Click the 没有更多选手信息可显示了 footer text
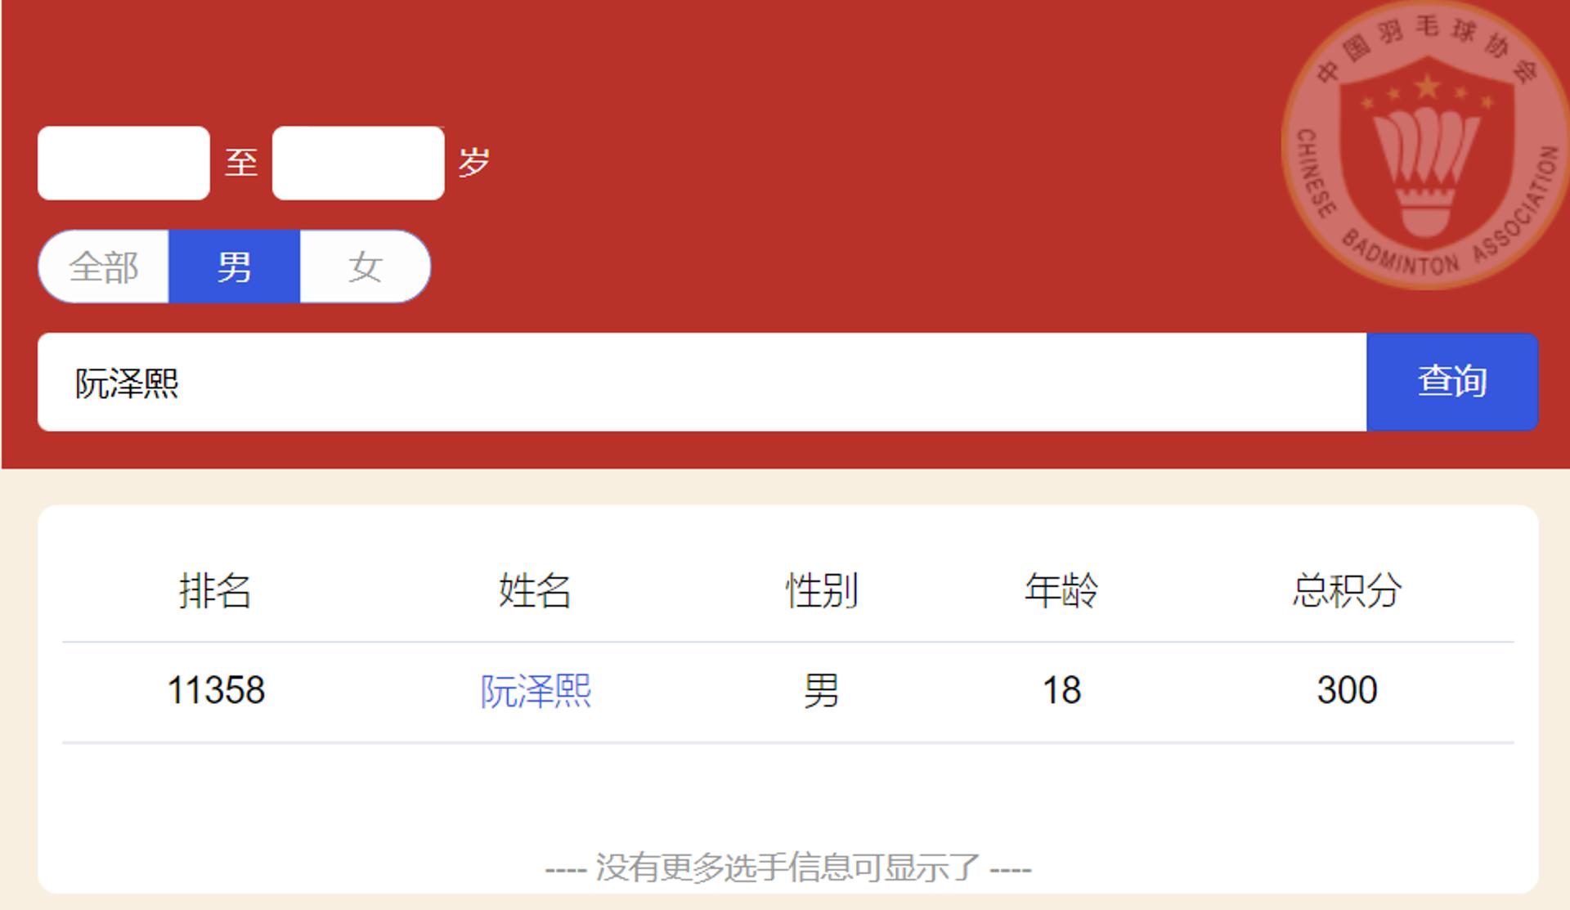This screenshot has height=910, width=1570. pos(787,867)
